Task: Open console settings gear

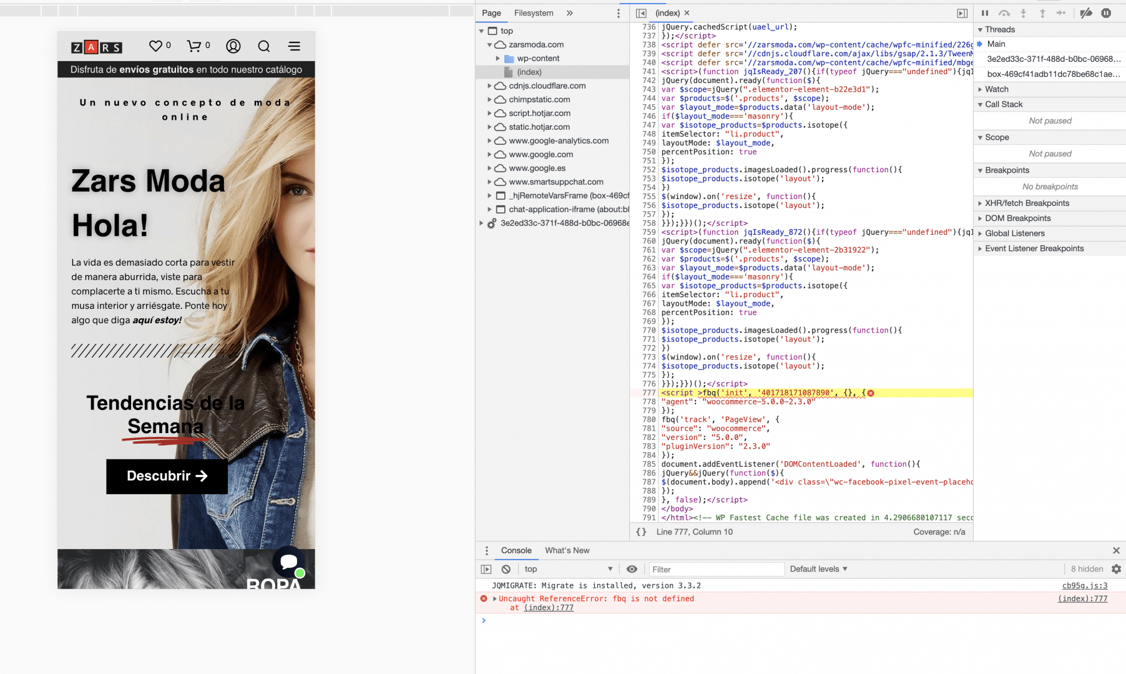Action: pyautogui.click(x=1116, y=569)
